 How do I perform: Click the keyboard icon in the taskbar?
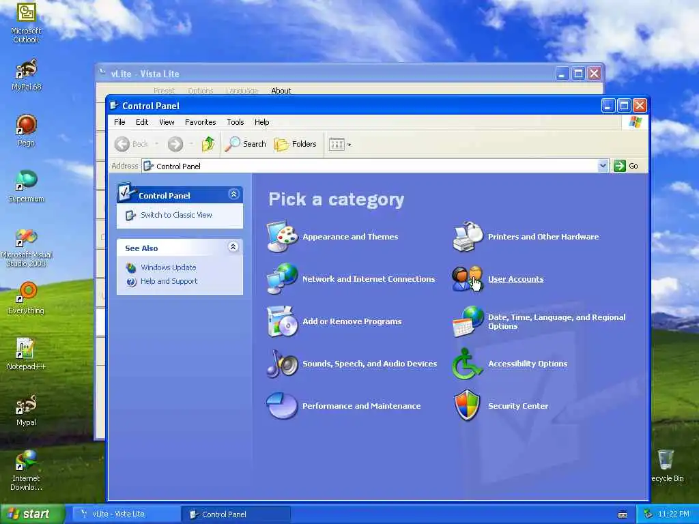tap(623, 514)
